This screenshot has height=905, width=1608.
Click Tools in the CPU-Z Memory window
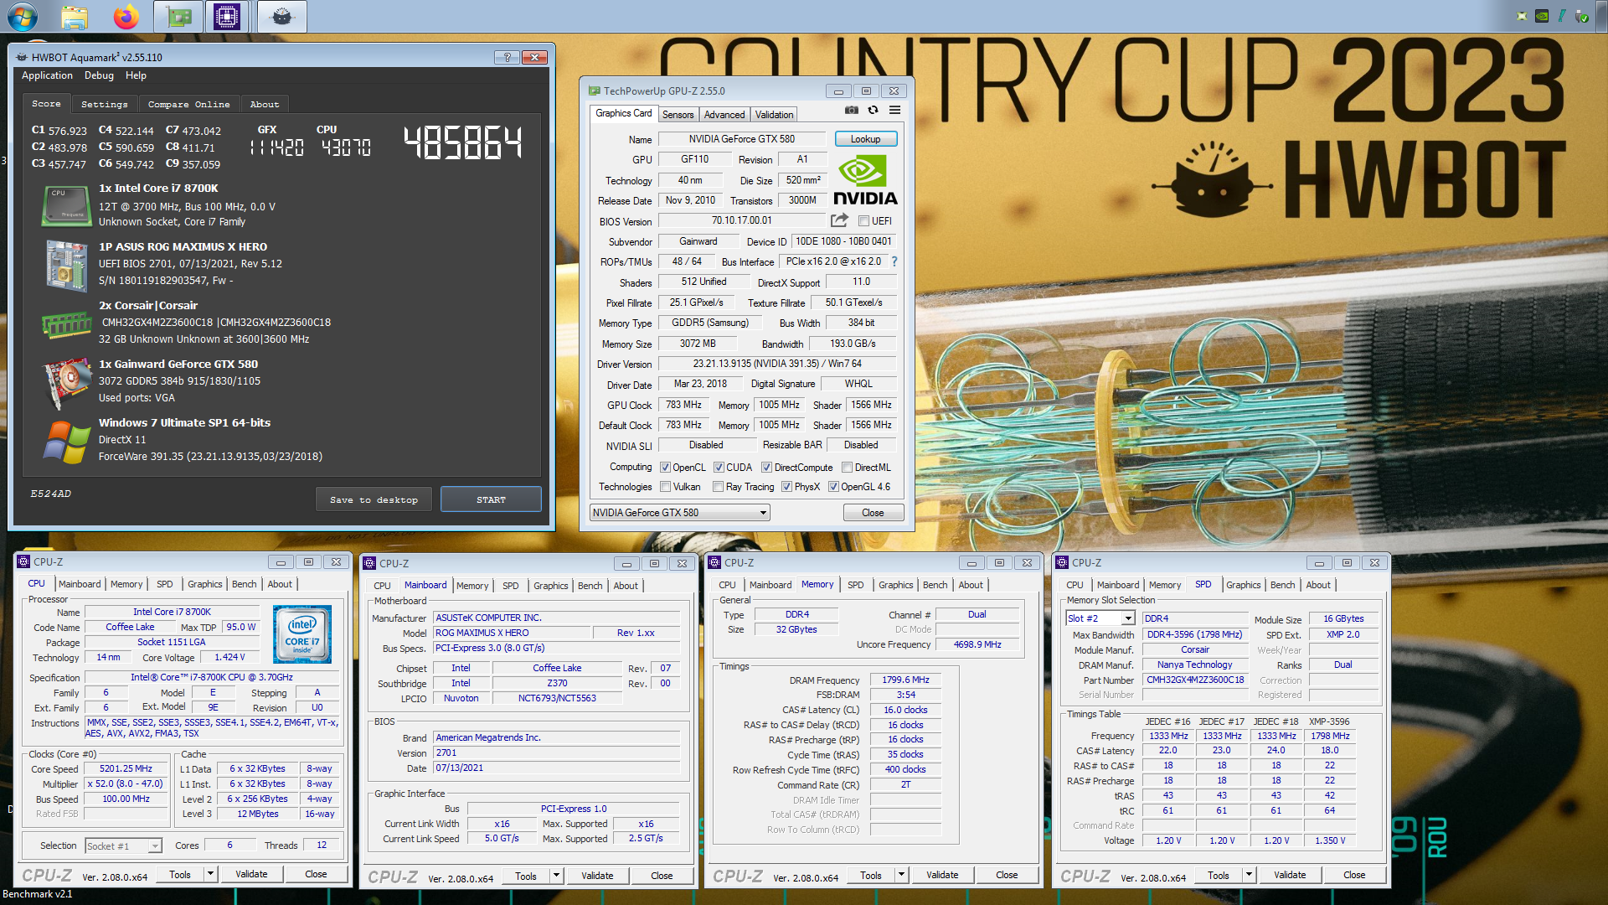(871, 875)
